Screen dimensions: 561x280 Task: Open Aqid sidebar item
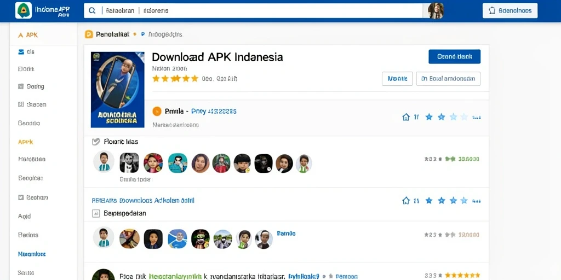[24, 216]
